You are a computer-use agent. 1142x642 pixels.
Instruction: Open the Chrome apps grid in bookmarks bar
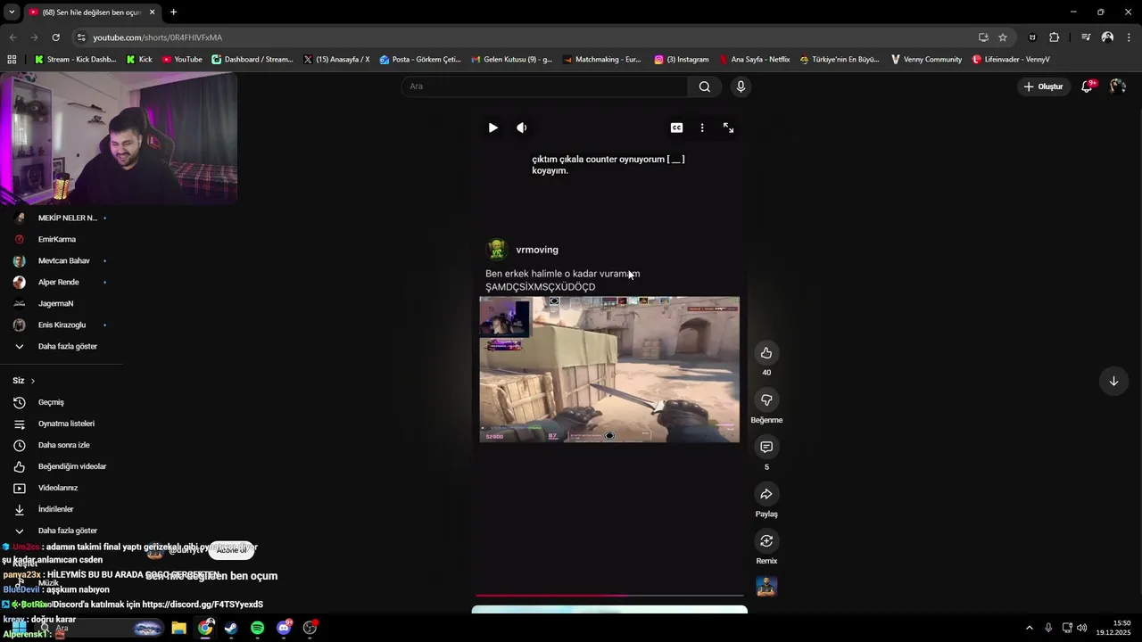(x=12, y=60)
